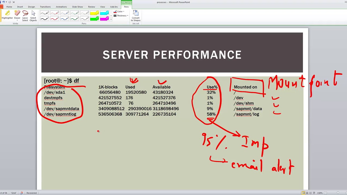The image size is (347, 195).
Task: Go to the Slide Show tab
Action: [78, 7]
